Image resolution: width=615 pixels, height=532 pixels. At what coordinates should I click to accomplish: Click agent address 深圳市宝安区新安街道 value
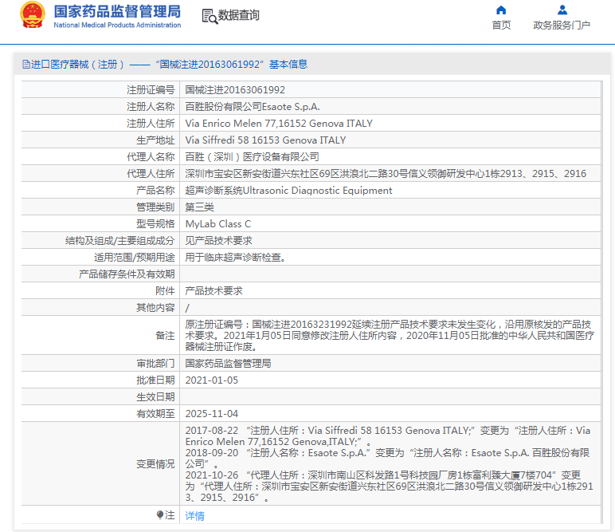(386, 174)
